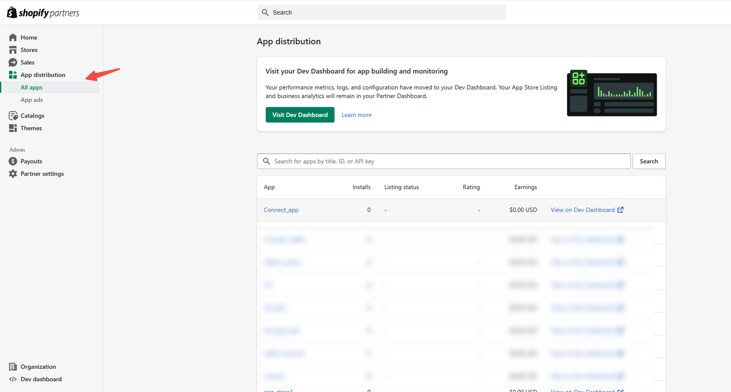Click the Themes layout icon

coord(13,128)
